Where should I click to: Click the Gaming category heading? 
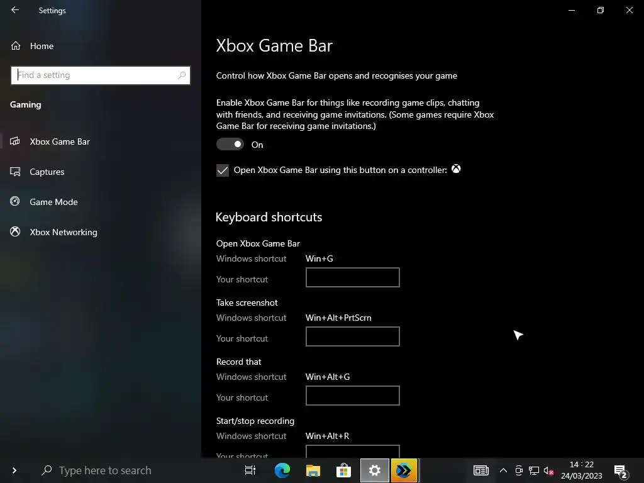25,105
